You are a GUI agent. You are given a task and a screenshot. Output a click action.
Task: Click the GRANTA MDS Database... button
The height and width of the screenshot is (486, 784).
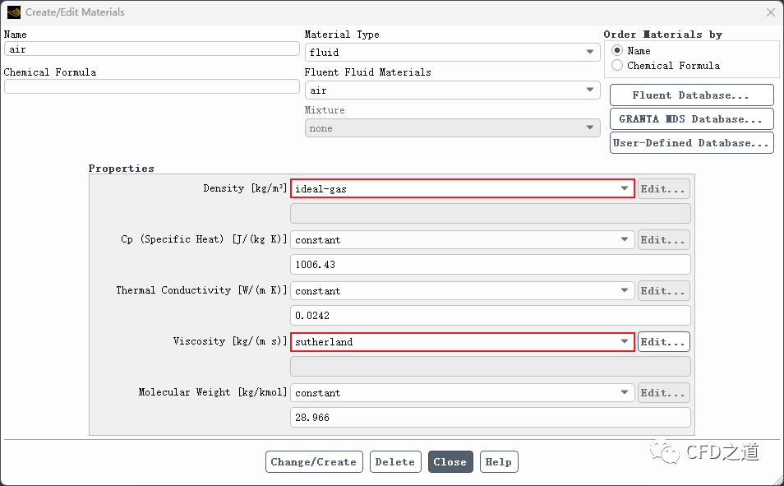pos(691,119)
